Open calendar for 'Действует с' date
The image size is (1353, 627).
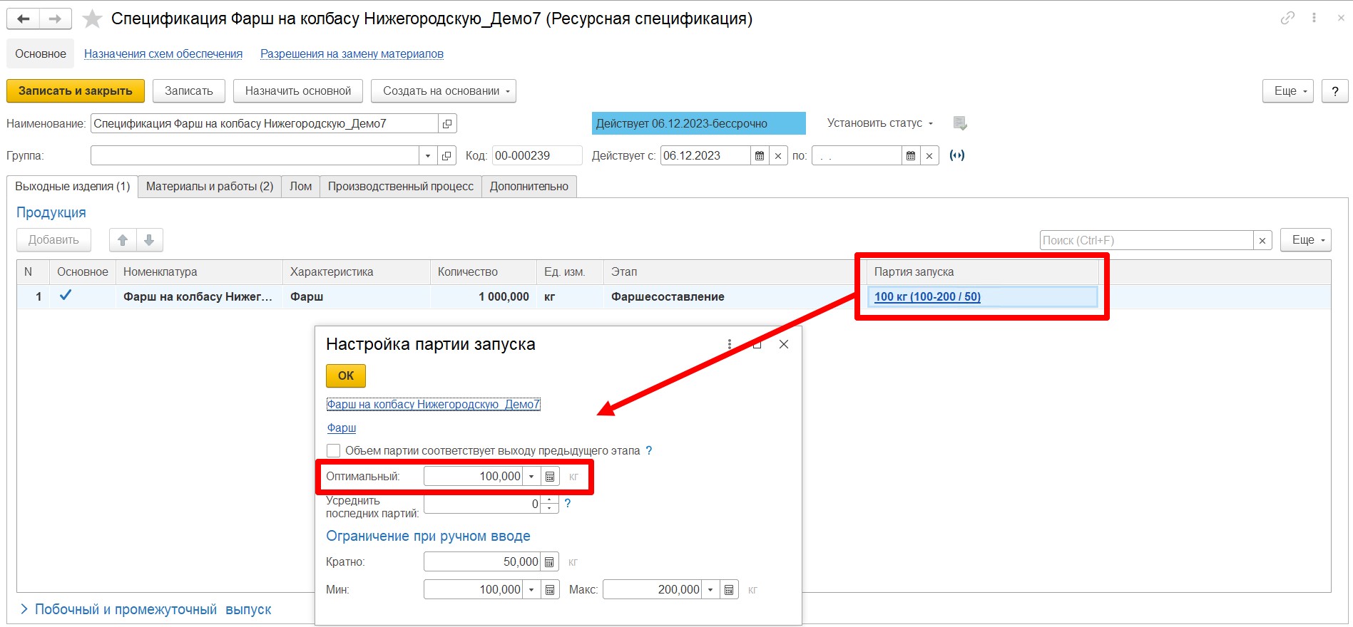[x=760, y=156]
